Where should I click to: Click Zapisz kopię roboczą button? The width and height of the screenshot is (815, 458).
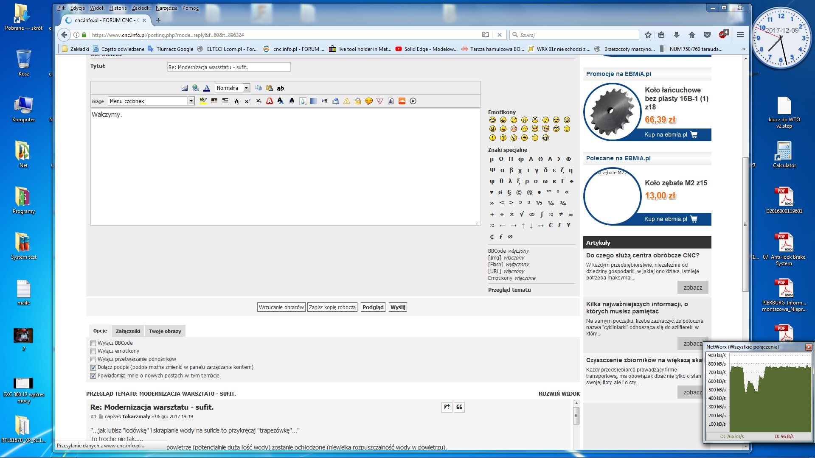coord(332,307)
